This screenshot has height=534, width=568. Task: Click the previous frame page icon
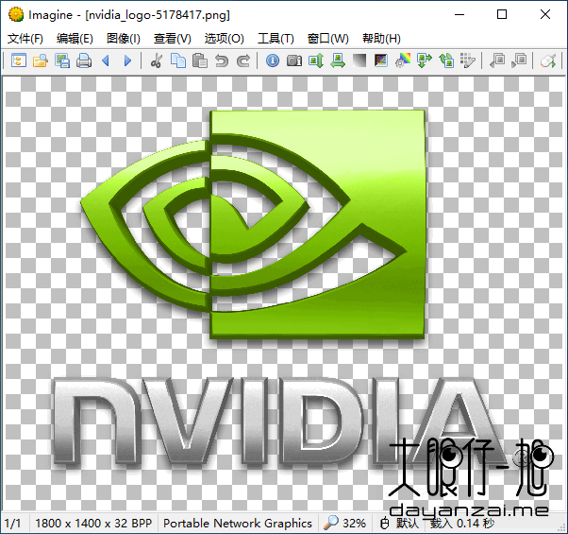[497, 60]
